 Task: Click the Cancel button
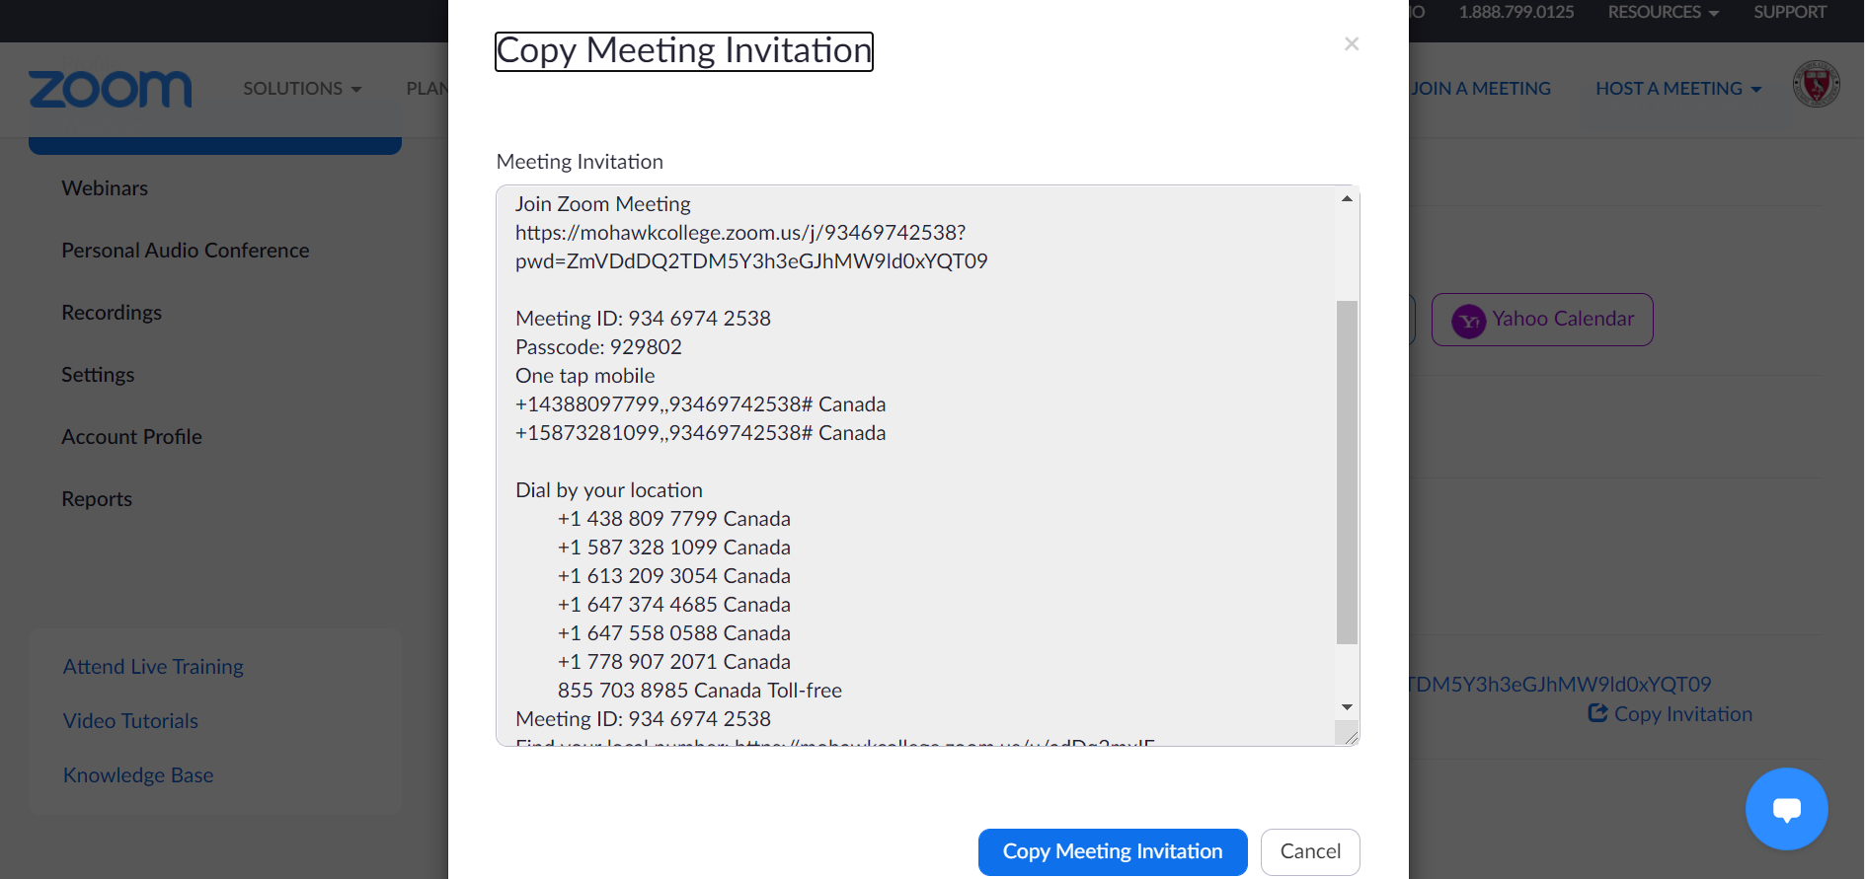(x=1310, y=851)
